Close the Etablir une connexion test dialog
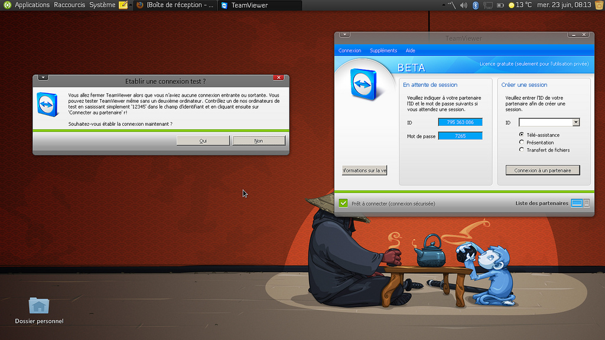 click(x=278, y=77)
